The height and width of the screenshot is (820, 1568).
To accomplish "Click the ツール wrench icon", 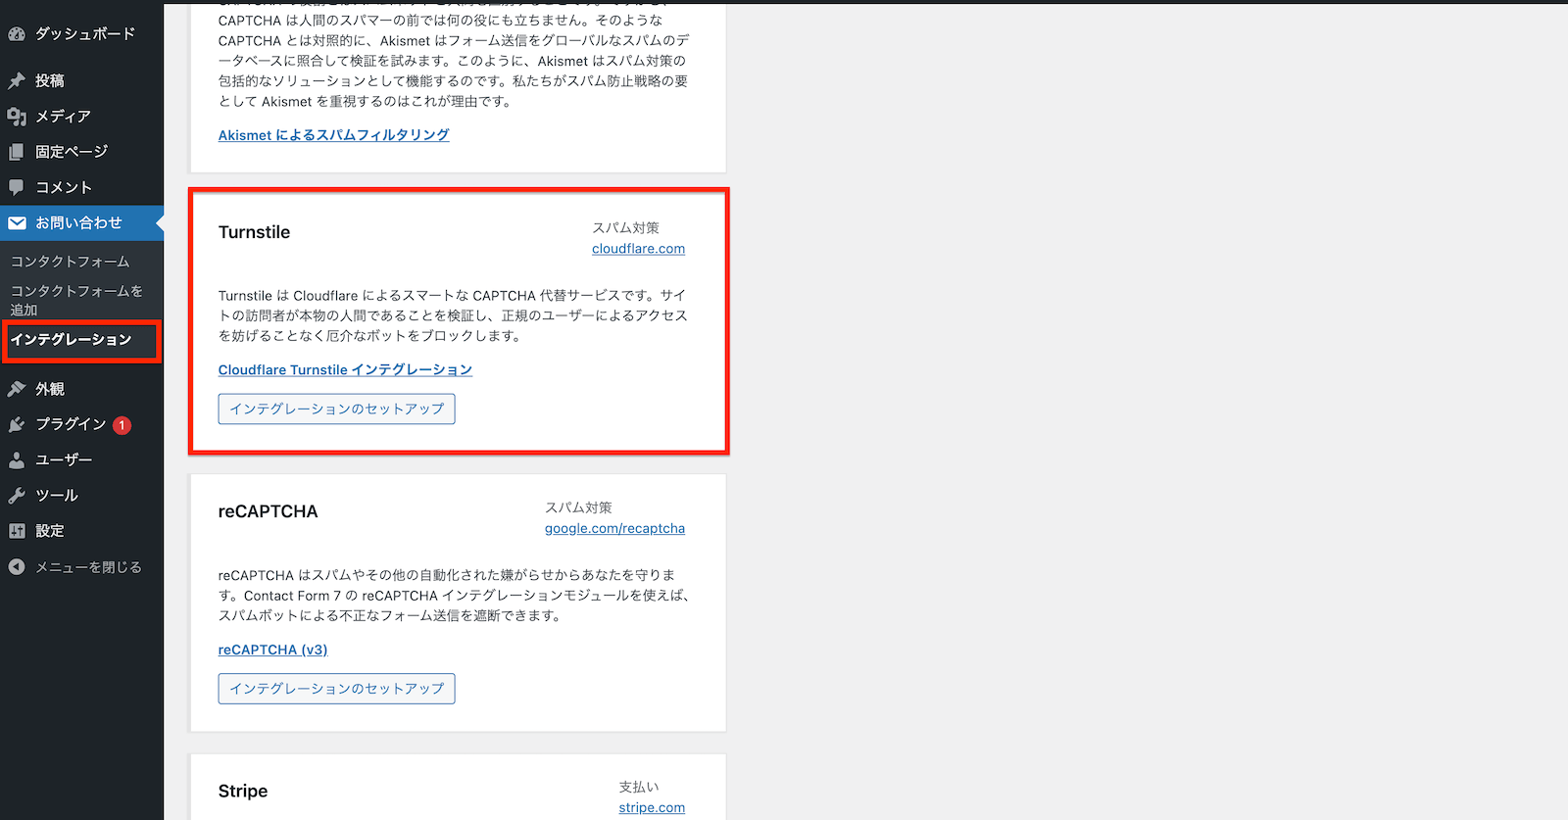I will pos(17,496).
